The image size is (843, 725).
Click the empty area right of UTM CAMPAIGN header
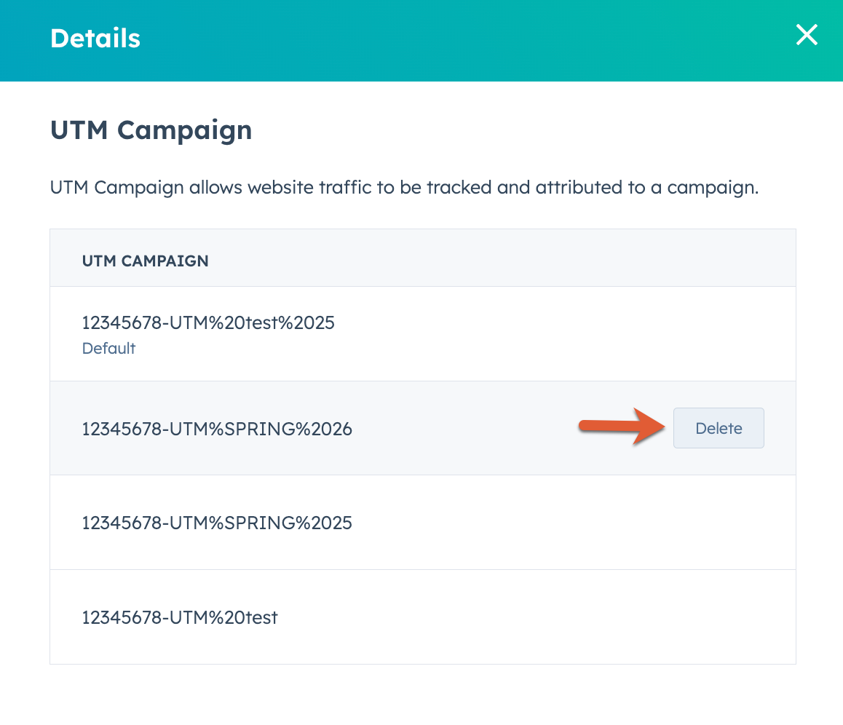point(500,258)
